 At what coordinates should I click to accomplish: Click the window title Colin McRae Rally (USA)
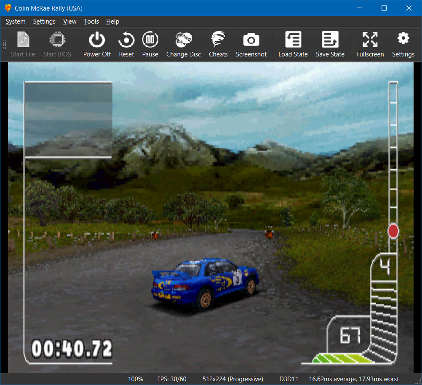[x=49, y=8]
